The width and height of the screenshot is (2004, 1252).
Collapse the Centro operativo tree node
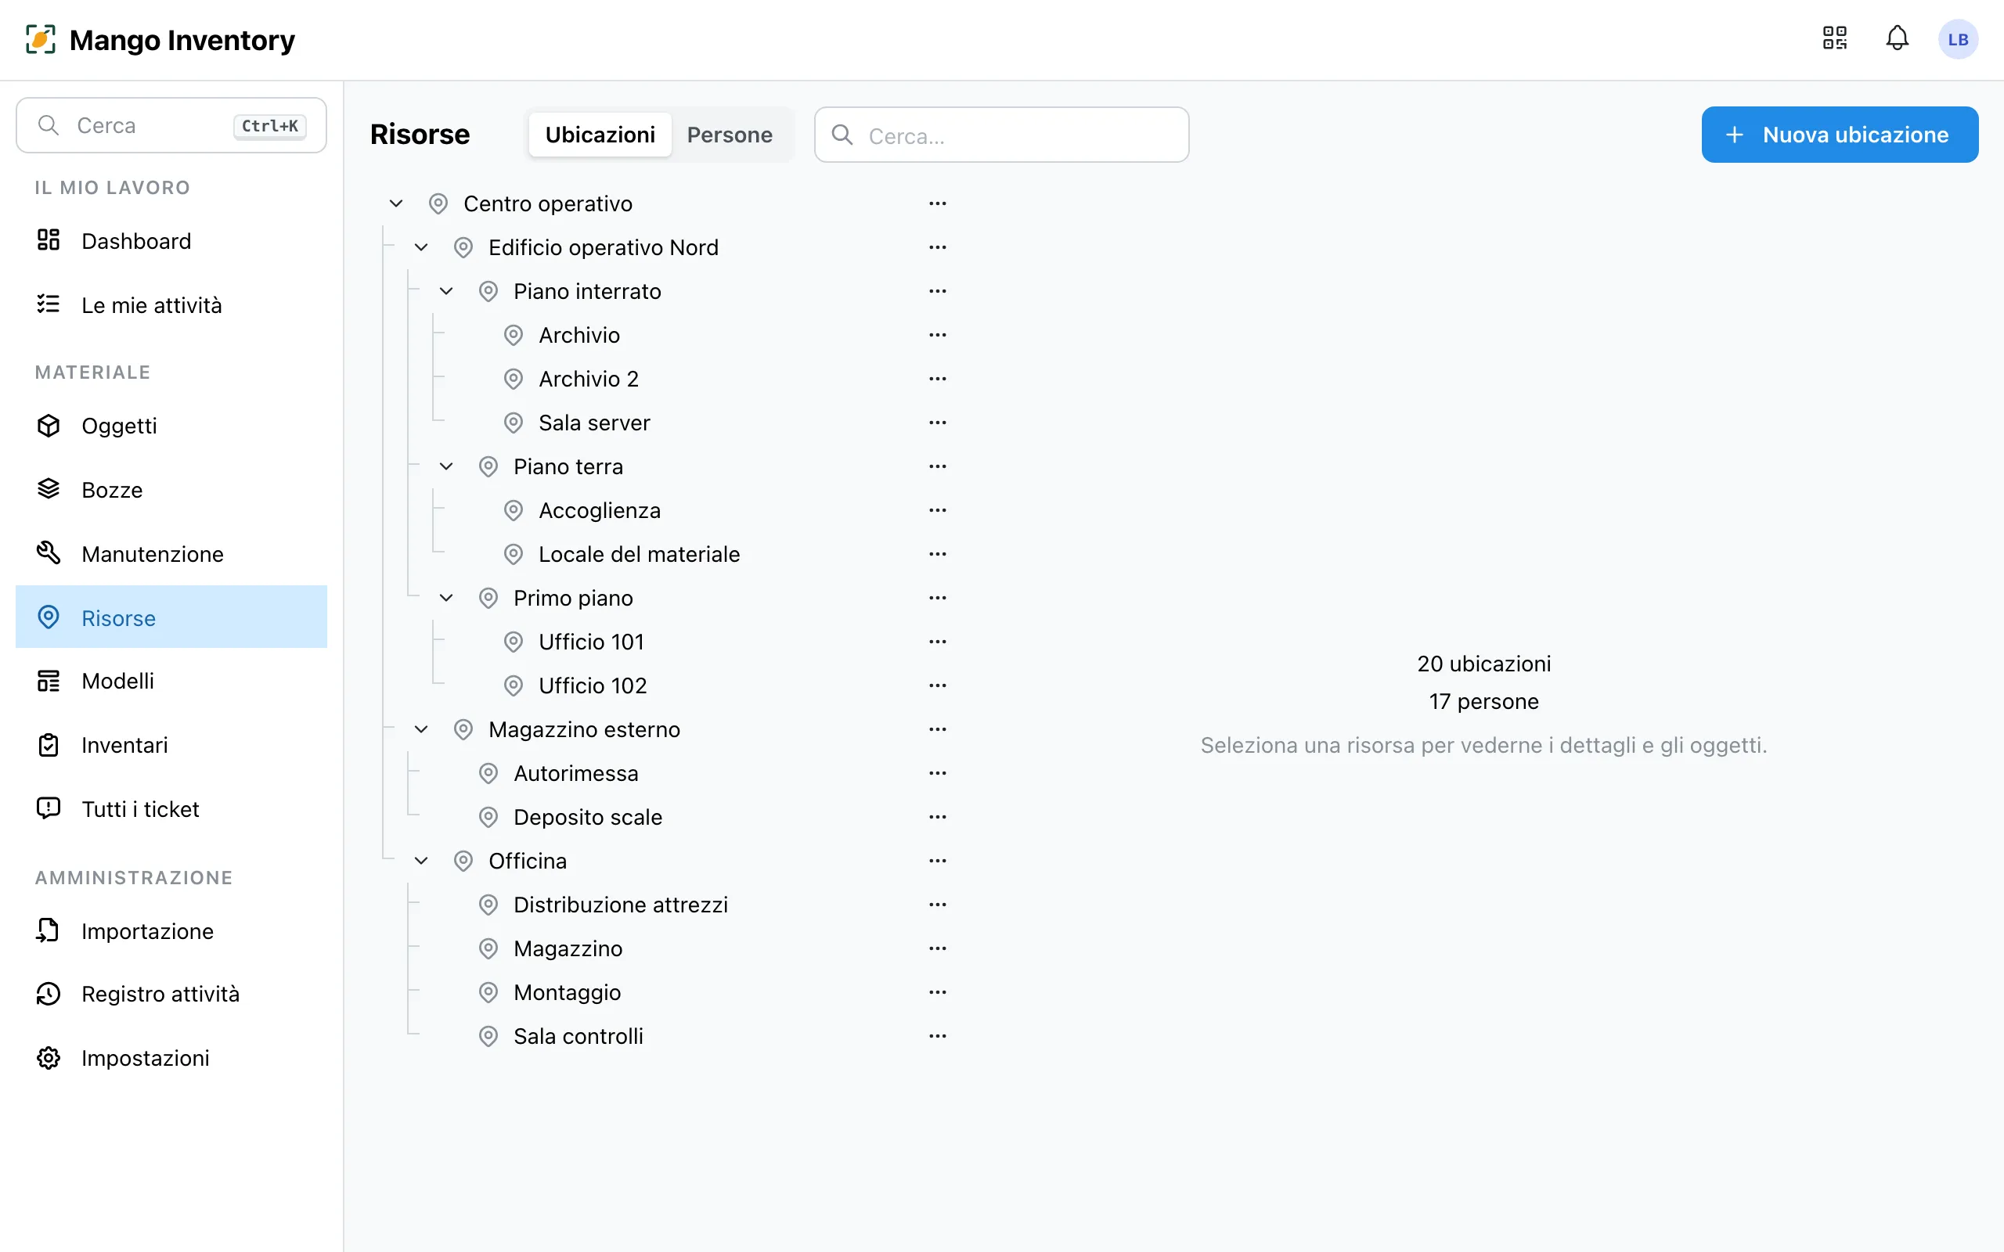pyautogui.click(x=396, y=203)
